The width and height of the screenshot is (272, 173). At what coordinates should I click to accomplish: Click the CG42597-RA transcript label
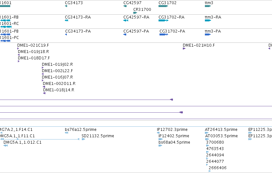click(x=136, y=17)
